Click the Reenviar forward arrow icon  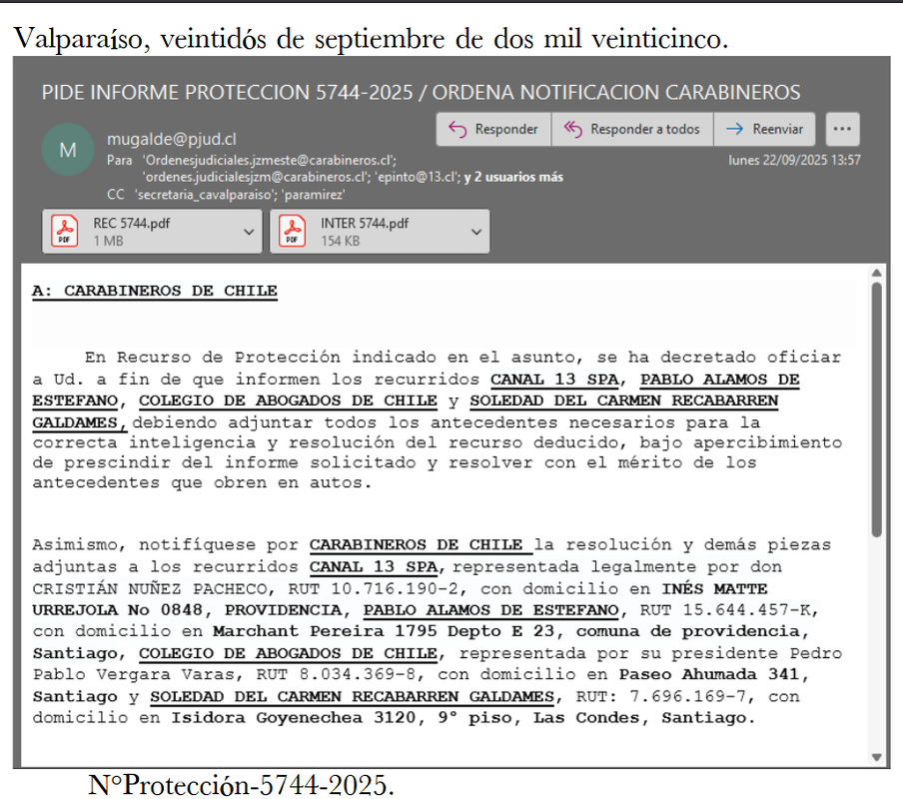pos(734,129)
